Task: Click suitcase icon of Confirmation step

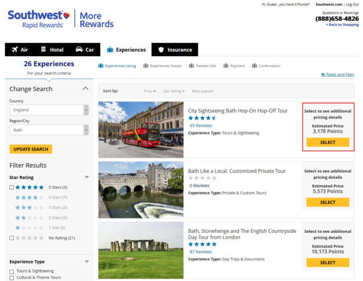Action: [x=255, y=66]
